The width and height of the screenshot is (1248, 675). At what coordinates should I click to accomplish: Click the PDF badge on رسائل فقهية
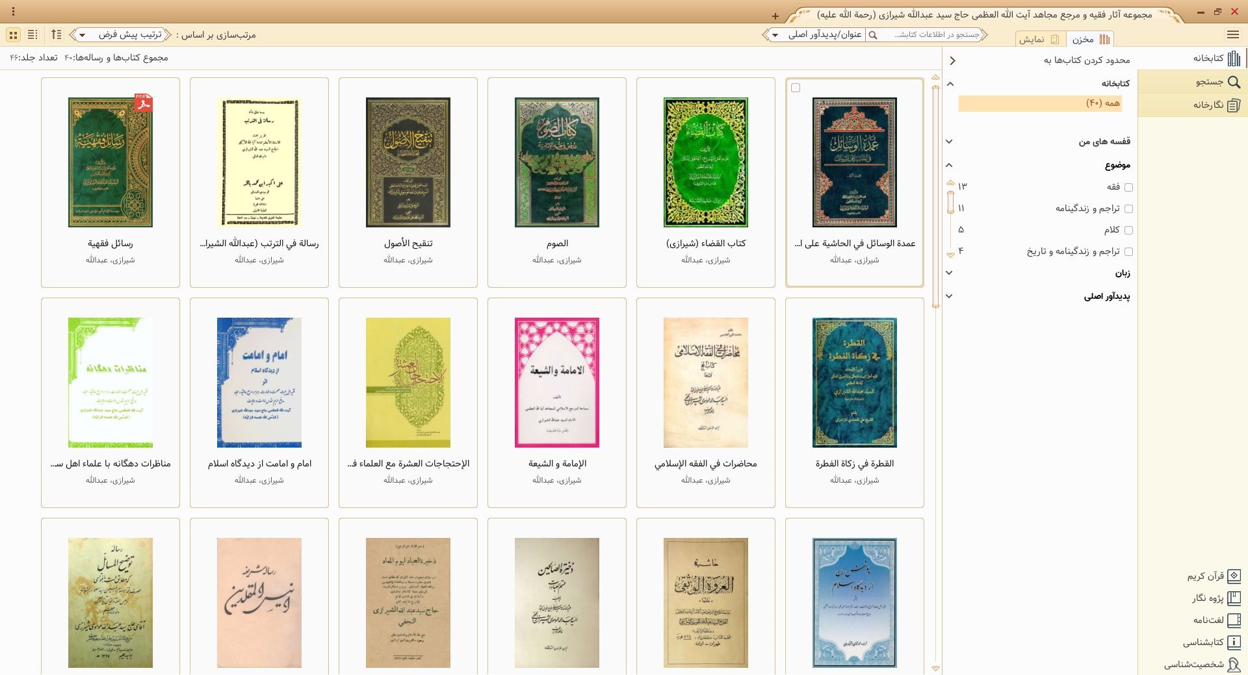(x=144, y=103)
